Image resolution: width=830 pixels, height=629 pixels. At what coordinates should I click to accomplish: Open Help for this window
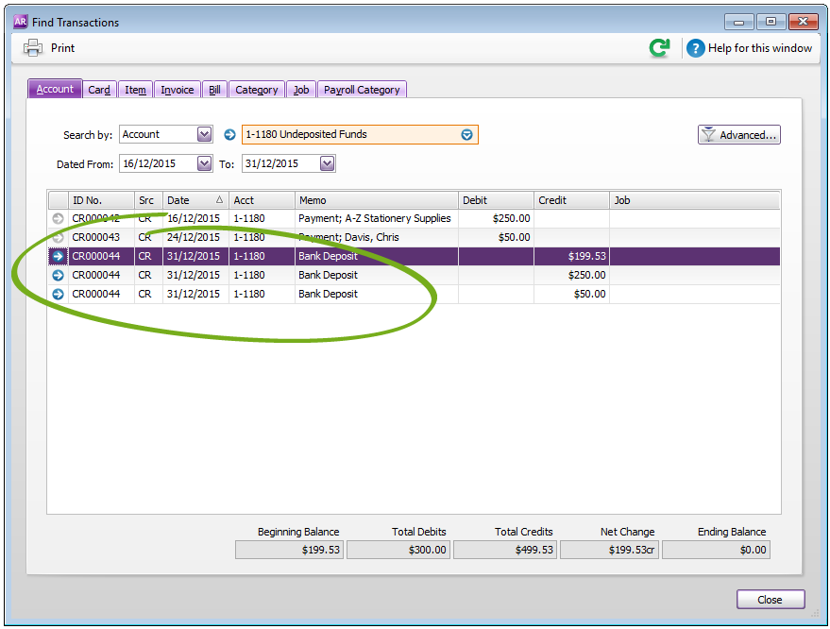[749, 48]
